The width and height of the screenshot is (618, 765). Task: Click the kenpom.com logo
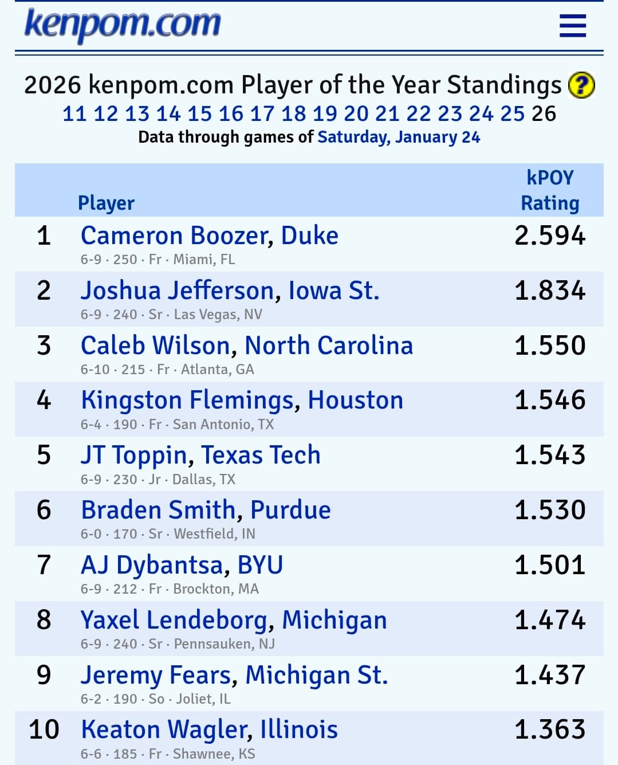(122, 24)
